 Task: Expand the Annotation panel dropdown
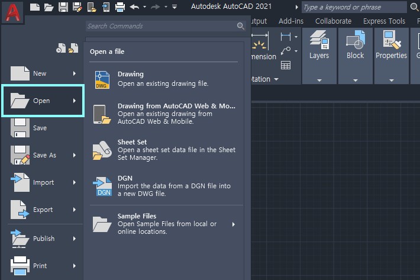pos(276,79)
